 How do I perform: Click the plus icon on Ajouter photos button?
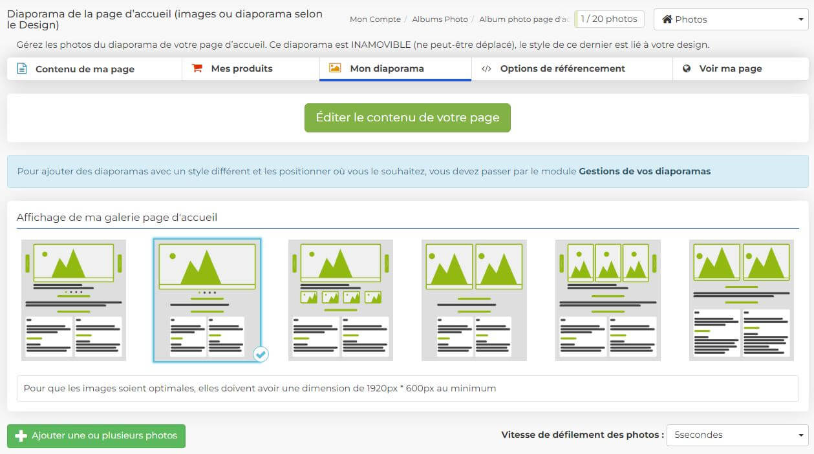click(x=21, y=436)
